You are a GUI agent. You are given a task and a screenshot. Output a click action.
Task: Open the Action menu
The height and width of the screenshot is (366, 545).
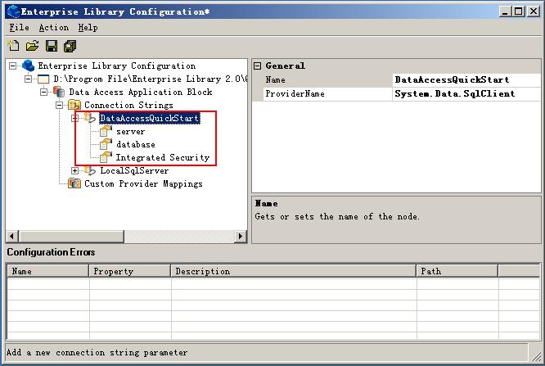point(54,27)
